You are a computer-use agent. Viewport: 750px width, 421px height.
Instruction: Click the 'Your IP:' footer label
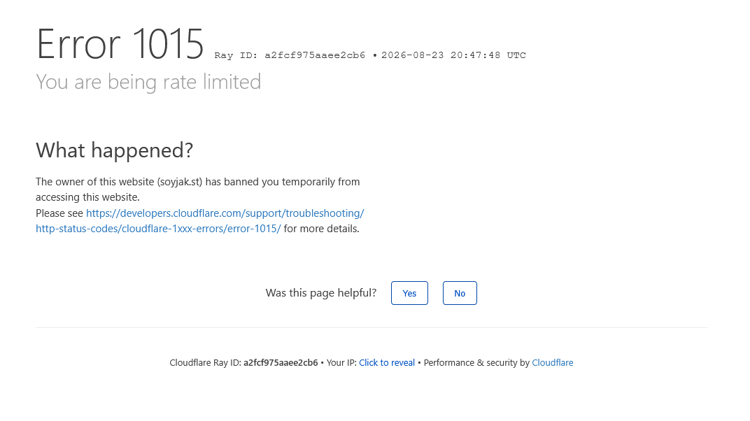(341, 363)
